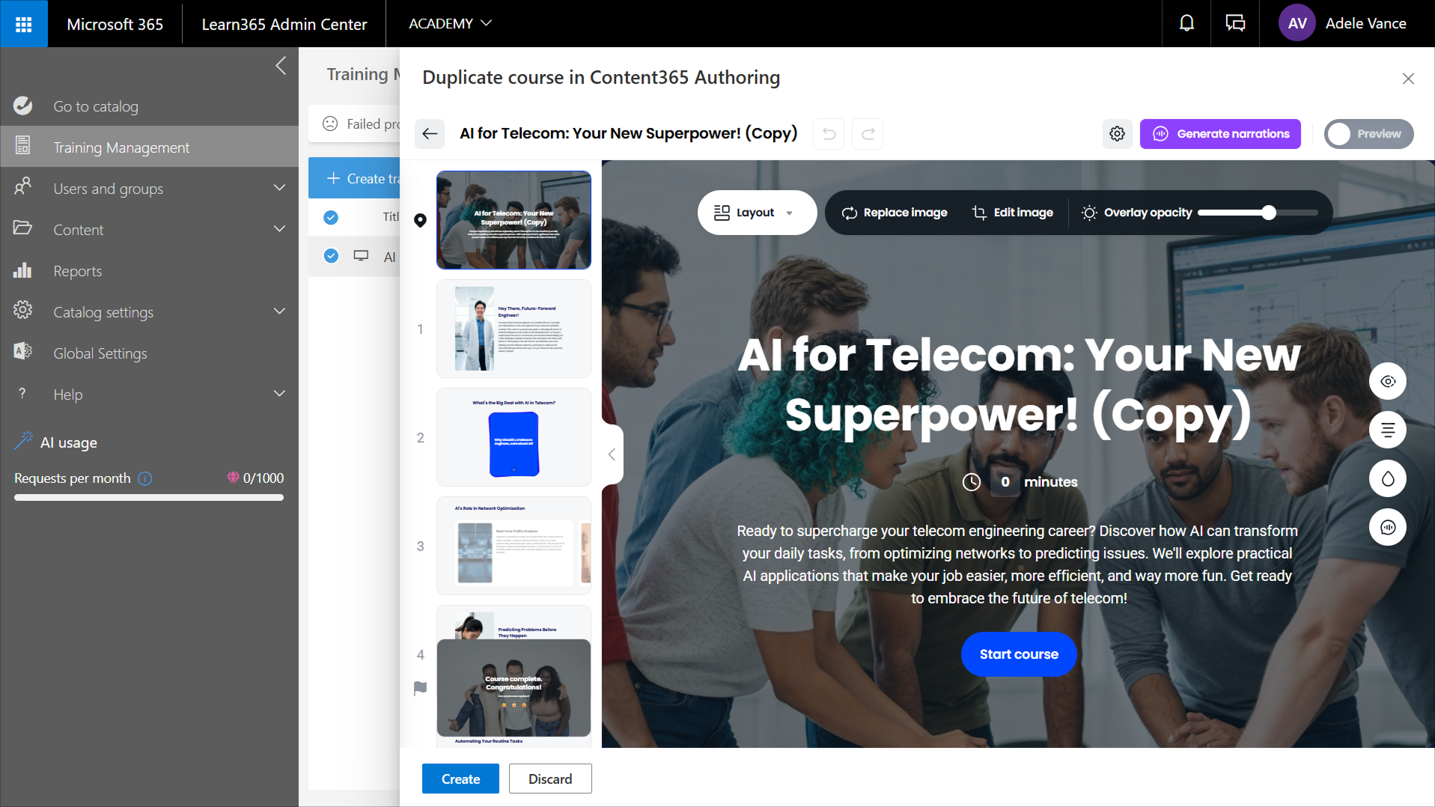The image size is (1435, 807).
Task: Click the undo arrow icon
Action: [x=829, y=134]
